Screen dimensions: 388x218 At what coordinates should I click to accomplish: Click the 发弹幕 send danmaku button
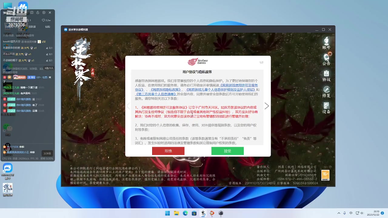[x=47, y=154]
